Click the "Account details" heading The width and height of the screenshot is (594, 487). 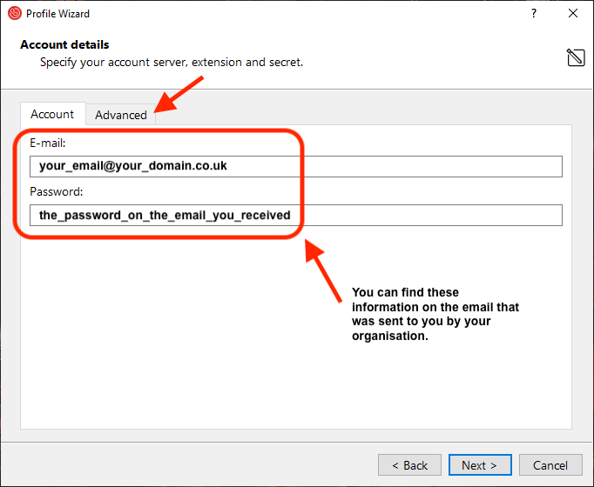(64, 44)
